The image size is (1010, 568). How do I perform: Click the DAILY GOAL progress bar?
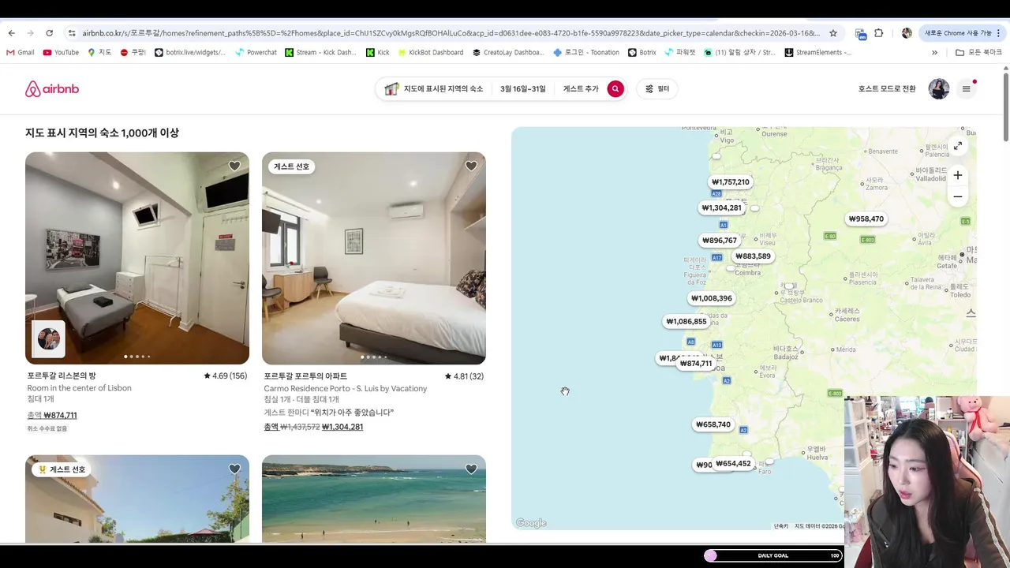(773, 555)
